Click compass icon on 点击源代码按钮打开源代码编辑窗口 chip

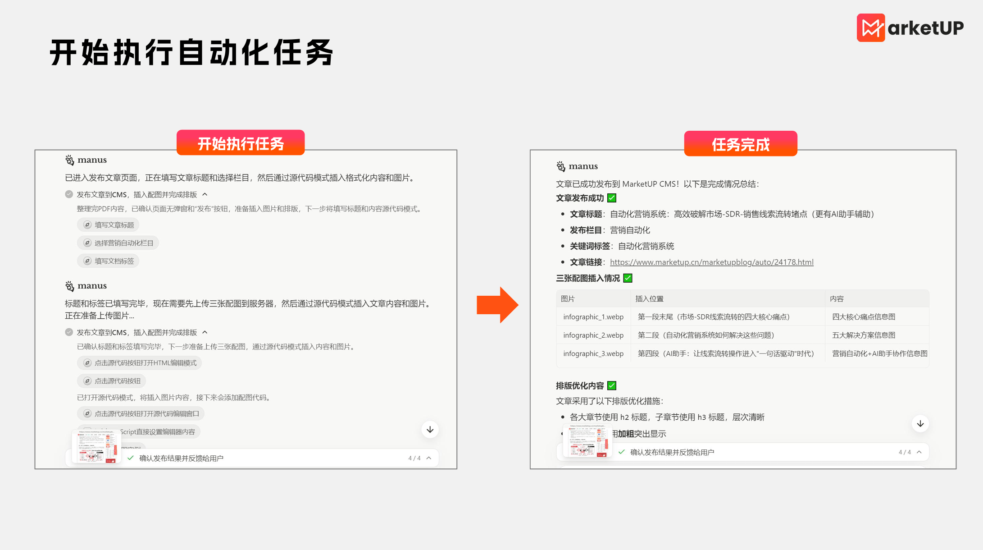pos(87,413)
